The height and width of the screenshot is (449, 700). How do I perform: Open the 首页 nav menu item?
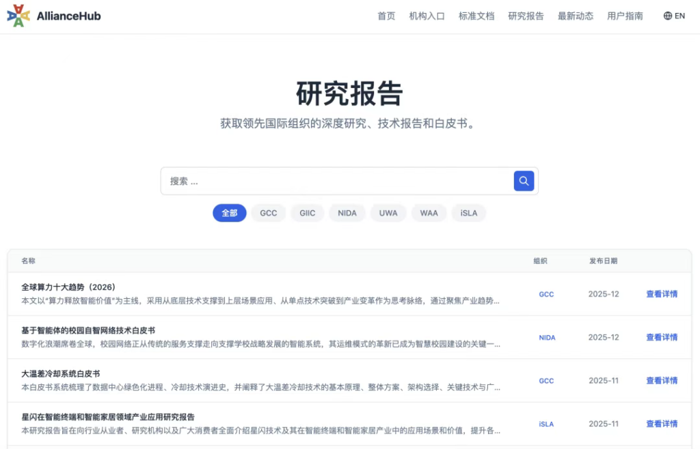(386, 16)
